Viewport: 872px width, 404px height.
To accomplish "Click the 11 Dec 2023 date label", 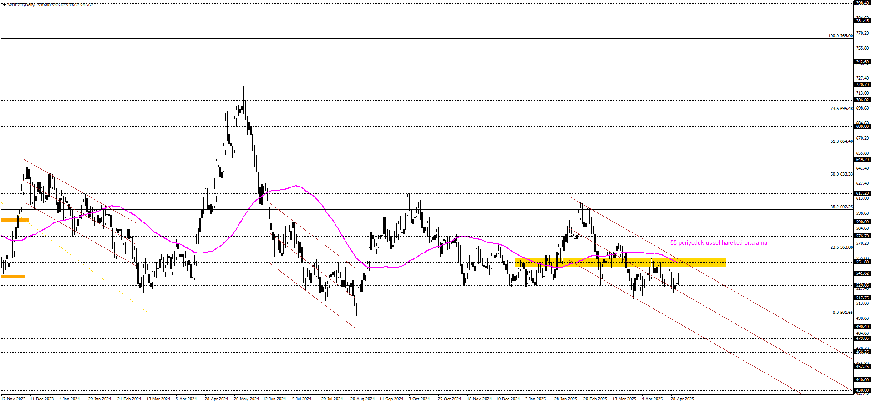I will pyautogui.click(x=42, y=399).
